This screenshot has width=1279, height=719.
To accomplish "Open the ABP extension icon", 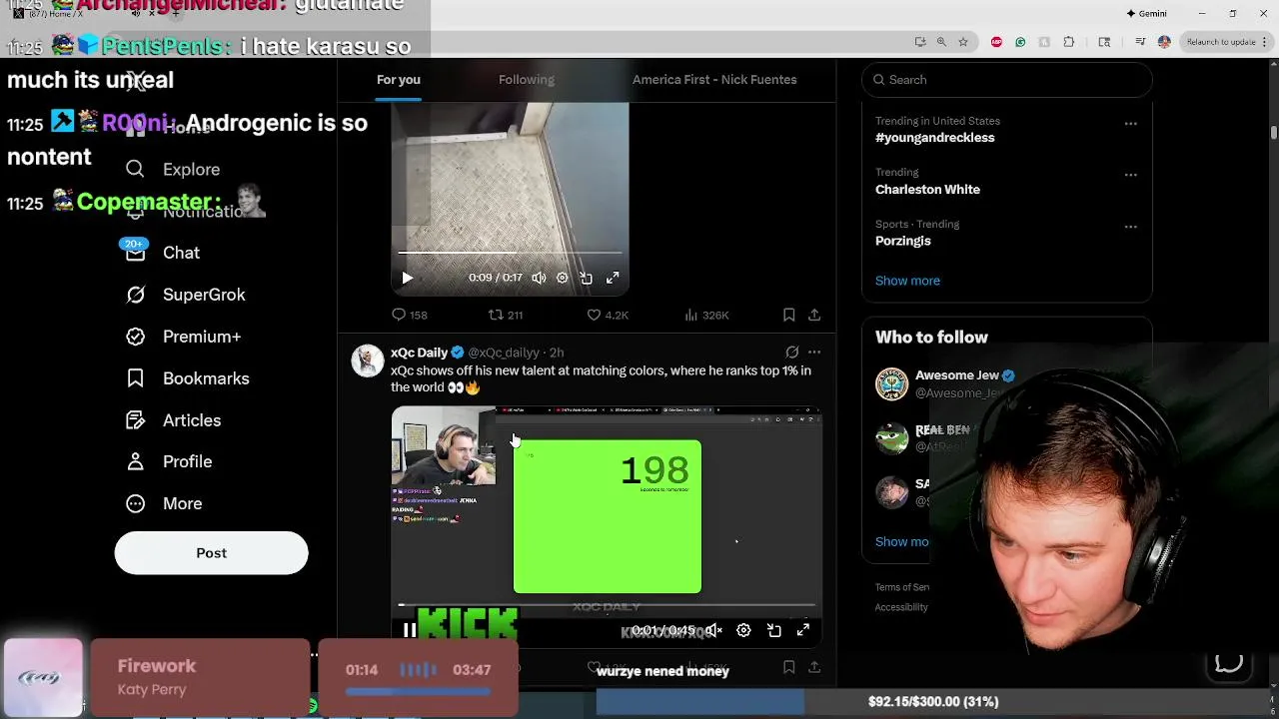I will point(996,42).
